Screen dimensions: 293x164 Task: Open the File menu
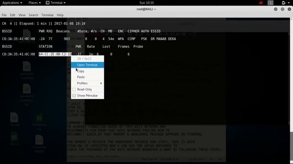(4, 15)
